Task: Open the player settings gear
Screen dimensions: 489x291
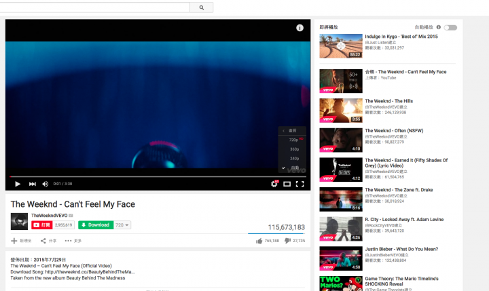Action: (274, 184)
